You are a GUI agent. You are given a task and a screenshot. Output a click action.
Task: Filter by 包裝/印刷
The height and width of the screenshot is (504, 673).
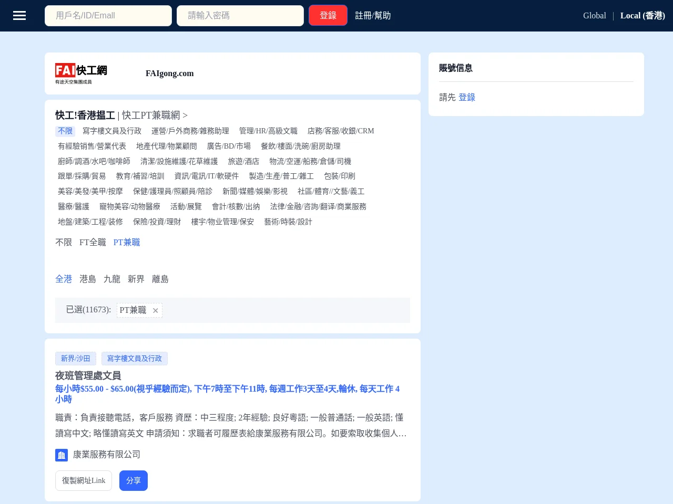340,176
